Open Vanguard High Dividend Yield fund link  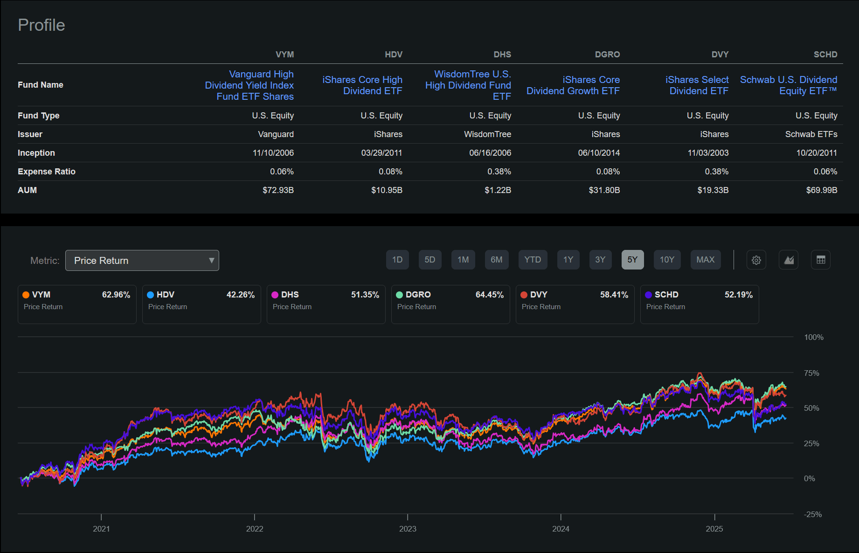(249, 85)
